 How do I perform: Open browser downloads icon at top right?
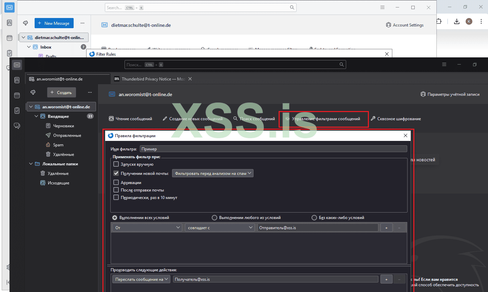(x=457, y=21)
